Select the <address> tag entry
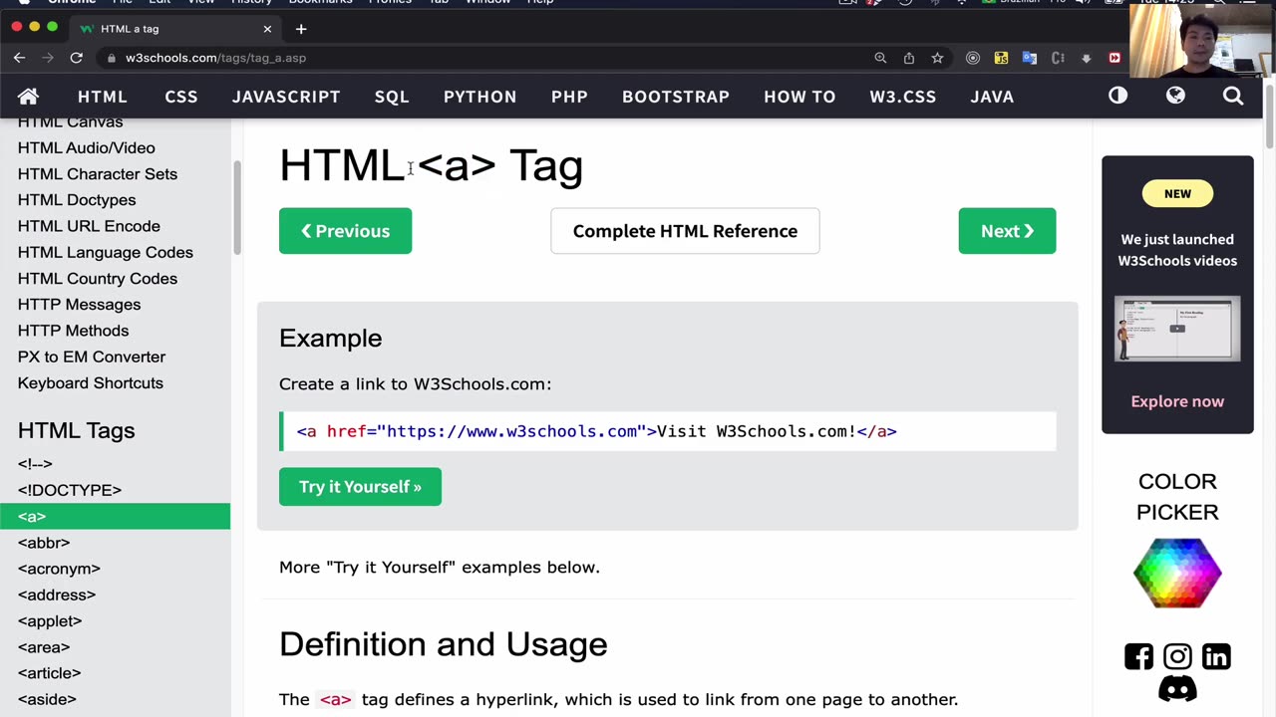This screenshot has height=717, width=1276. click(57, 595)
